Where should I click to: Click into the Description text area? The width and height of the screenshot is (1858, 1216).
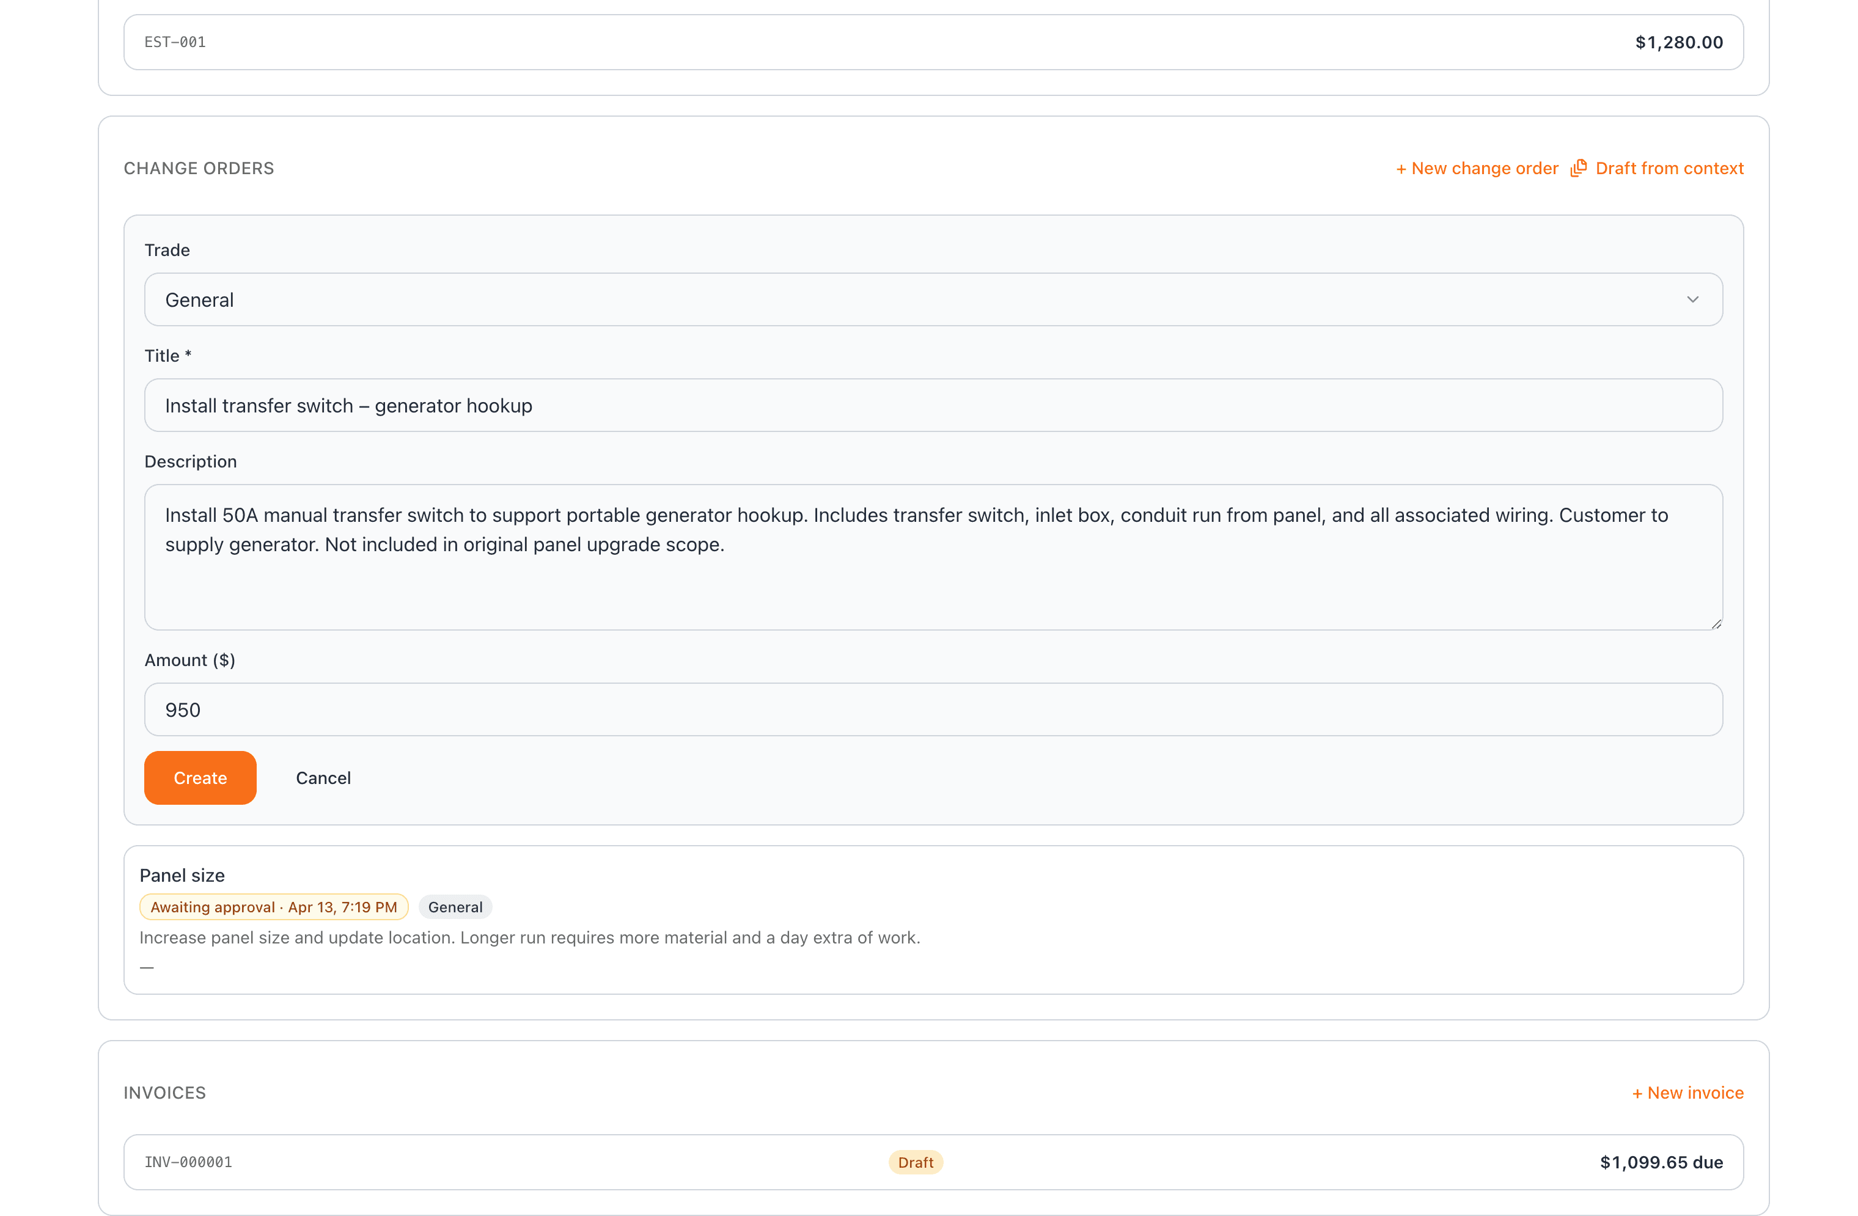point(933,557)
